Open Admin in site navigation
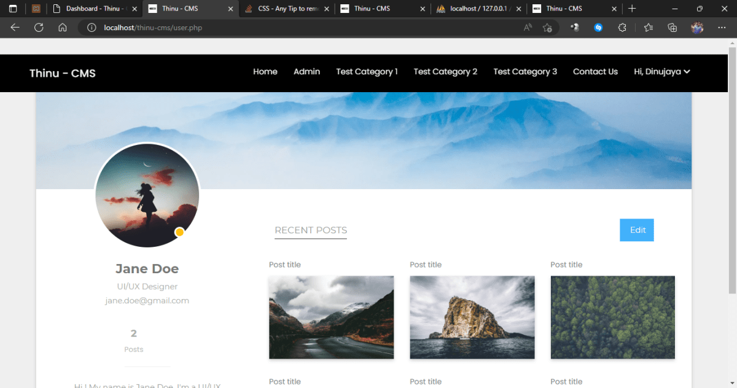Viewport: 737px width, 388px height. click(x=306, y=72)
